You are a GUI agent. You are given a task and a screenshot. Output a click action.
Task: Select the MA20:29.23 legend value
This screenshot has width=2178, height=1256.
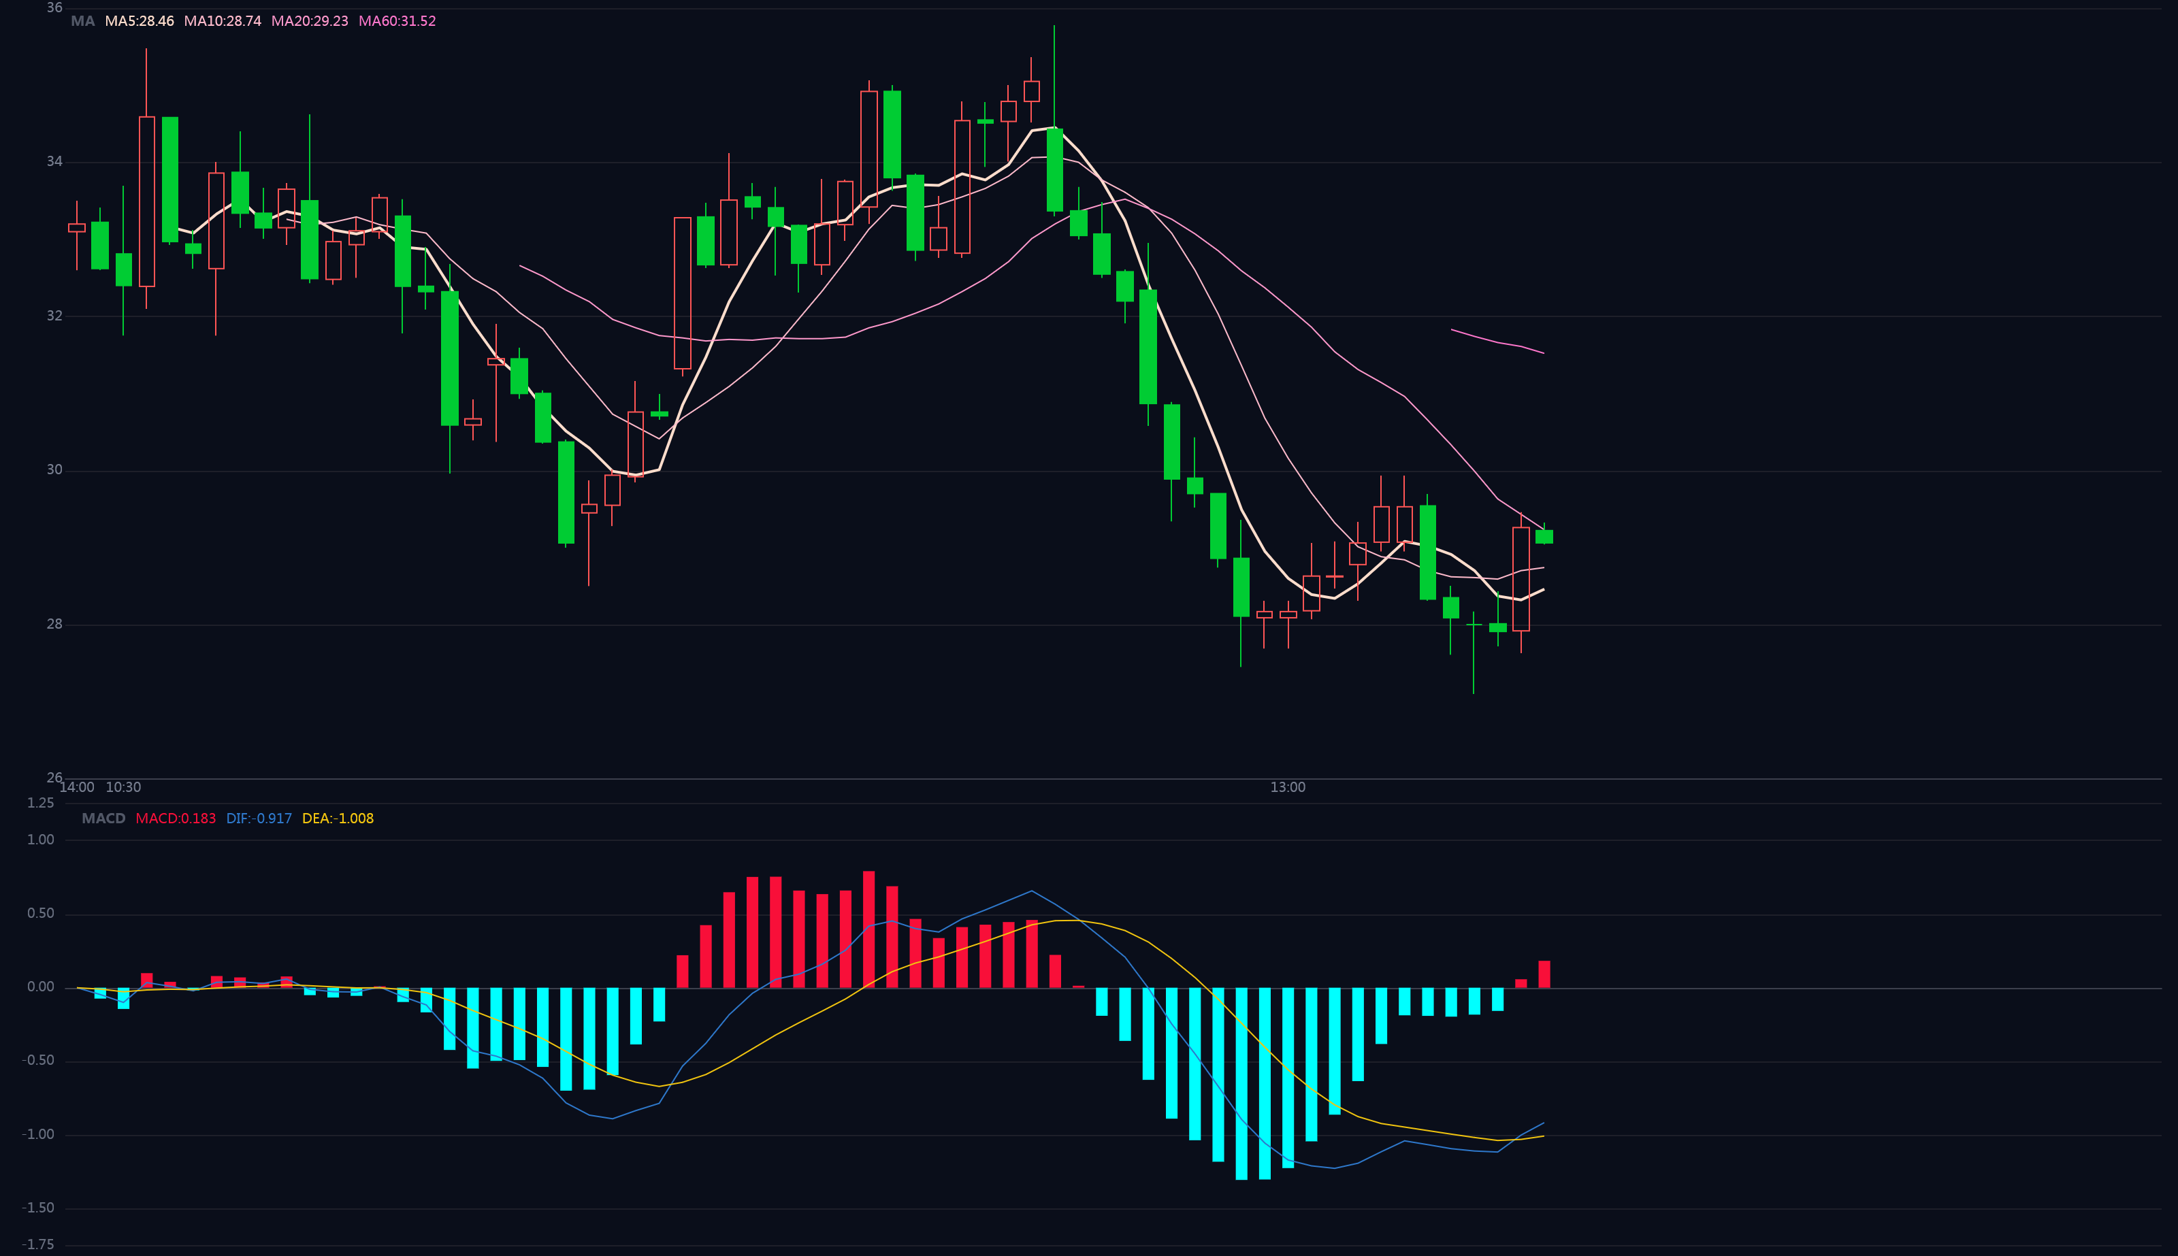click(310, 20)
